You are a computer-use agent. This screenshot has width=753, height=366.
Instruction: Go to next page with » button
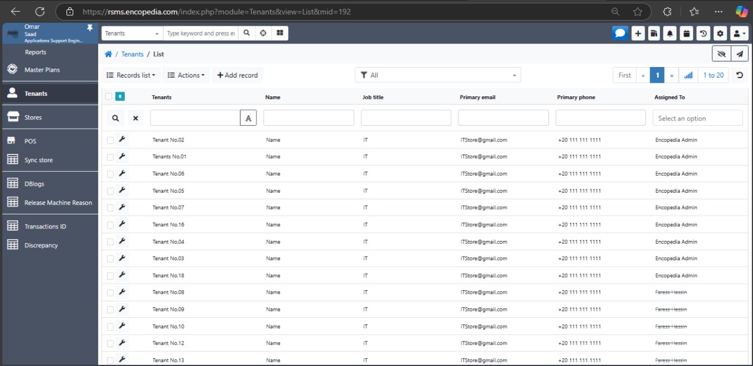pos(671,75)
